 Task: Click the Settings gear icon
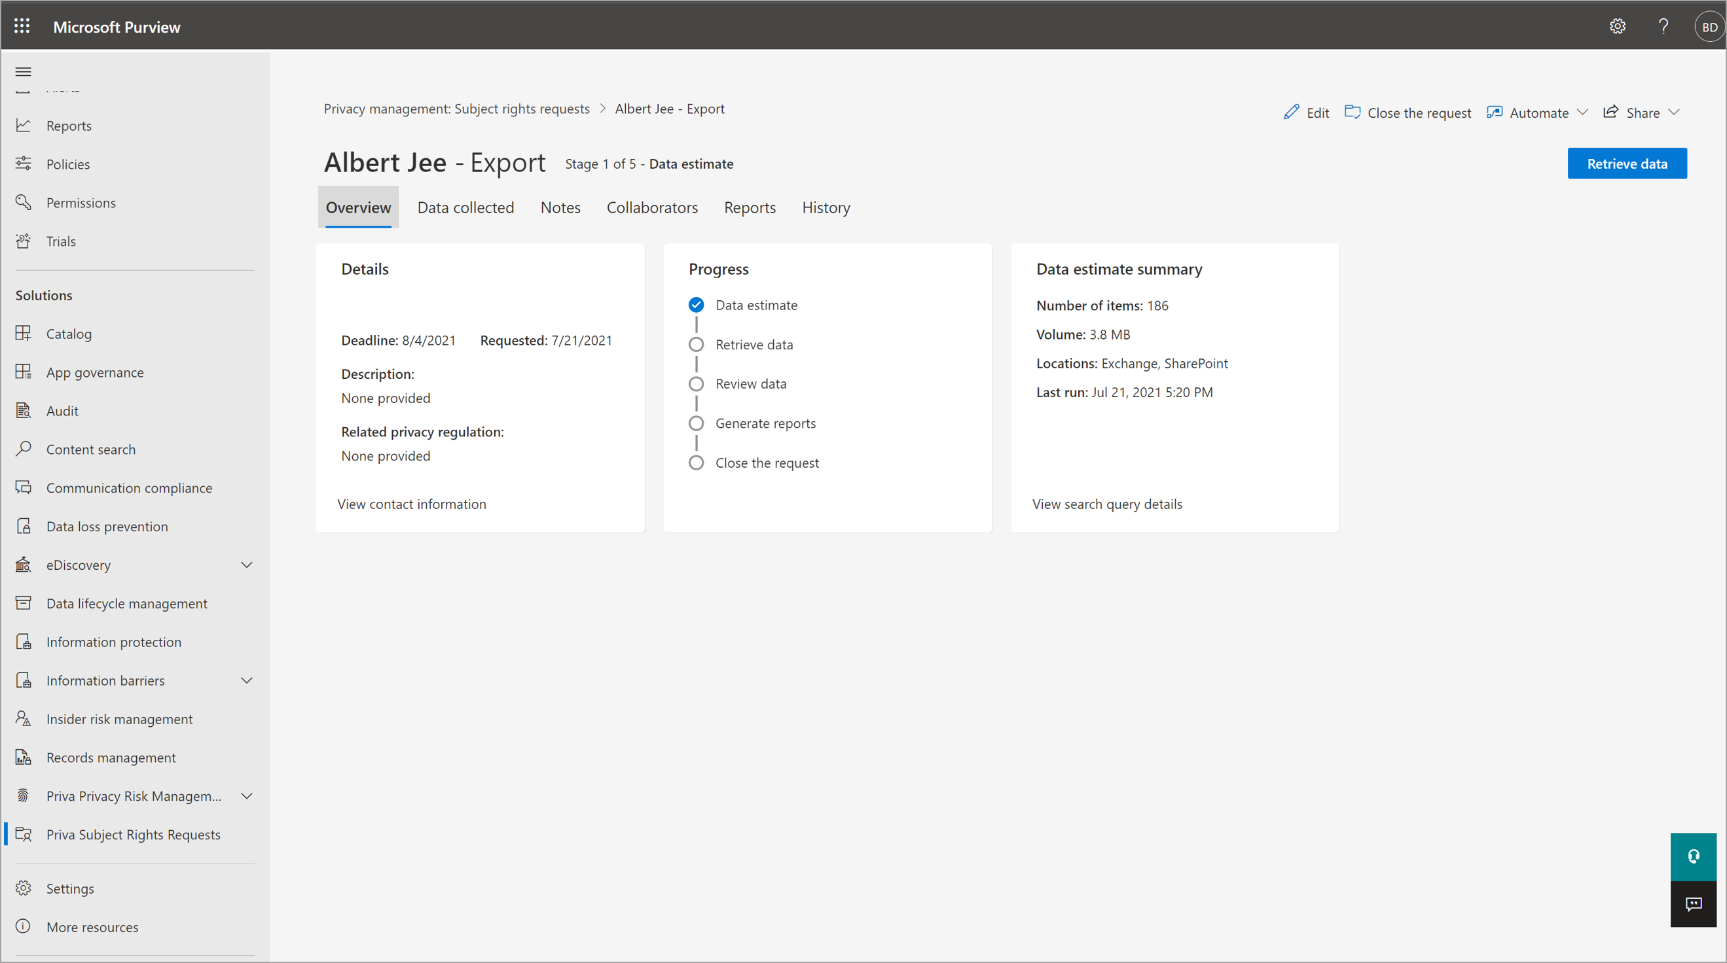(1618, 26)
